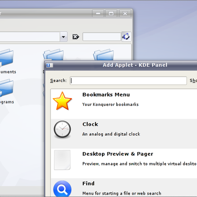Select 'Bookmarks Menu' title text
This screenshot has height=197, width=197.
point(106,95)
